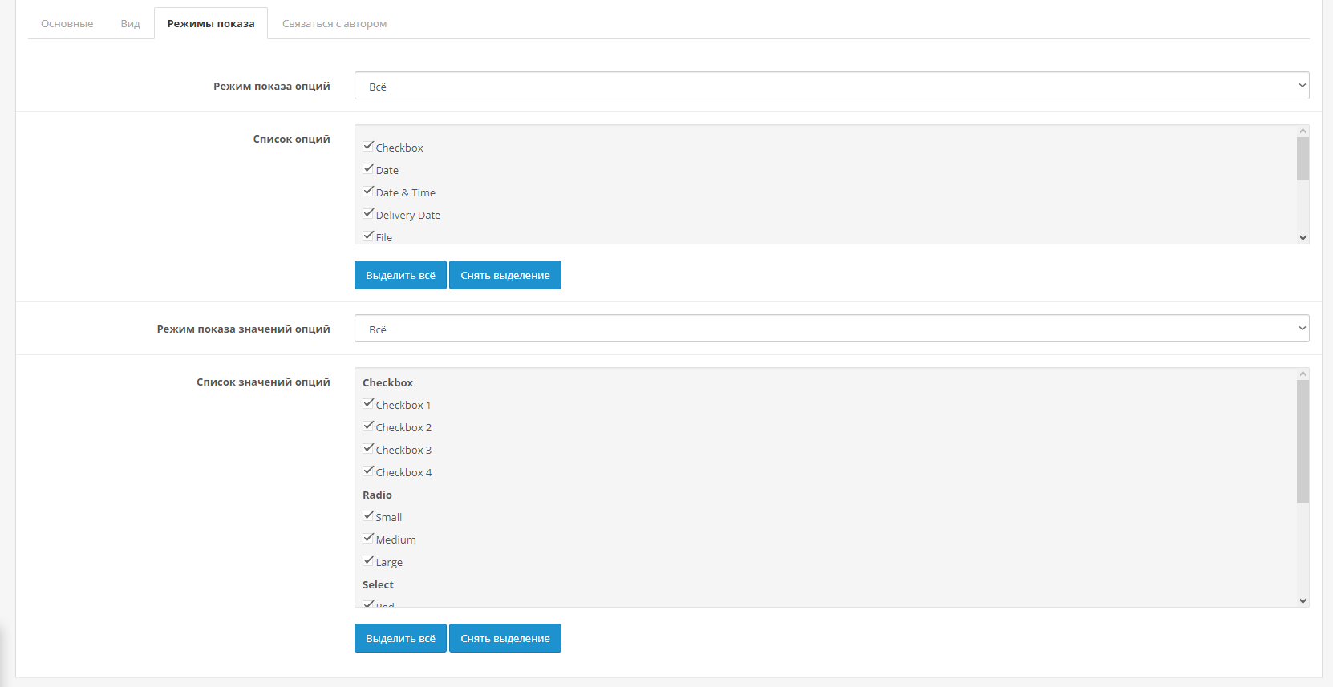
Task: Open the Режим показа значений опций dropdown
Action: point(831,329)
